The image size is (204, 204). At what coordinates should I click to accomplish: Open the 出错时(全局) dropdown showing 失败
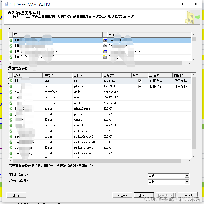click(168, 176)
